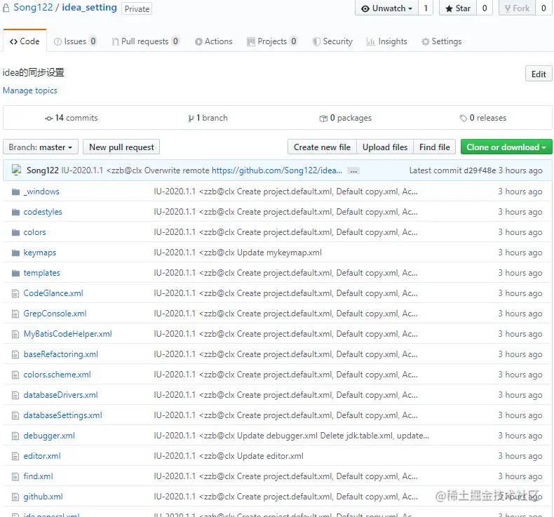Click the releases tag icon
This screenshot has height=517, width=554.
tap(464, 118)
